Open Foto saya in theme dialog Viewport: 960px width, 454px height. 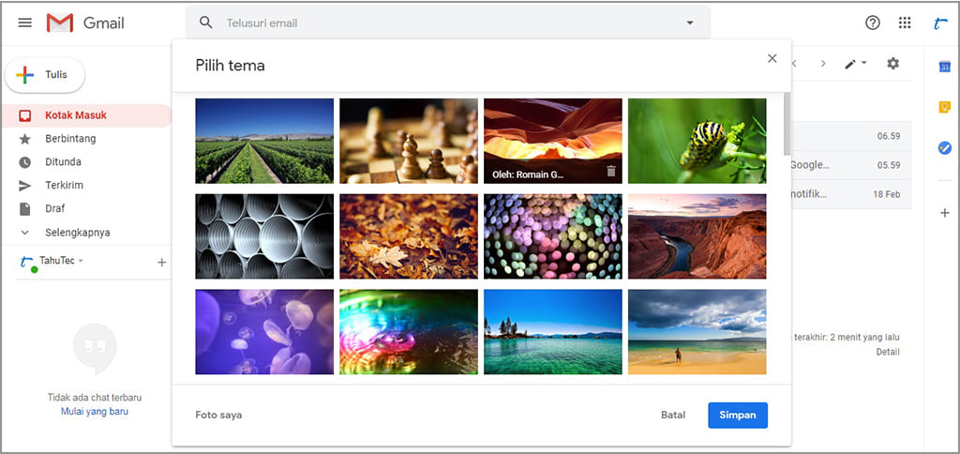pos(218,415)
